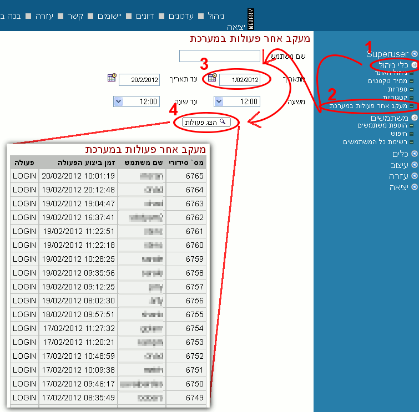Screen dimensions: 419x412
Task: Click the Superuser circle icon in sidebar
Action: 415,54
